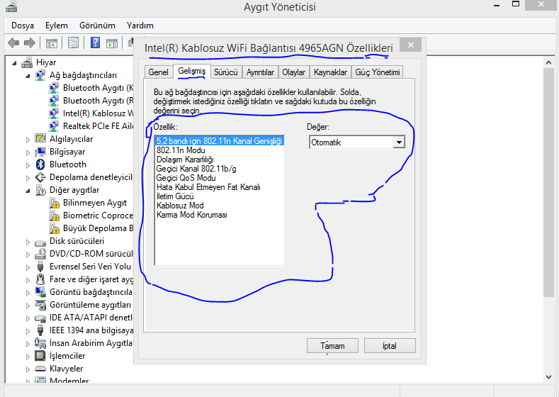Click the Algılayıcılar sensor icon
Viewport: 559px width, 397px height.
point(40,138)
